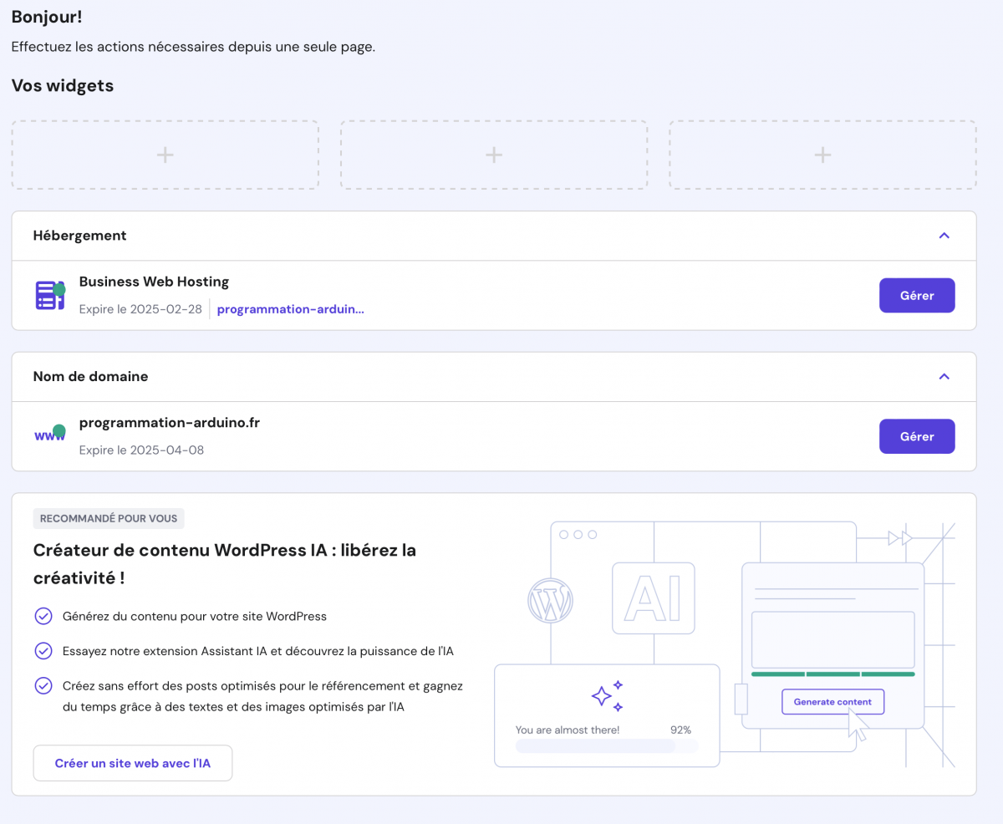The height and width of the screenshot is (824, 1003).
Task: Click the Business Web Hosting title
Action: (154, 282)
